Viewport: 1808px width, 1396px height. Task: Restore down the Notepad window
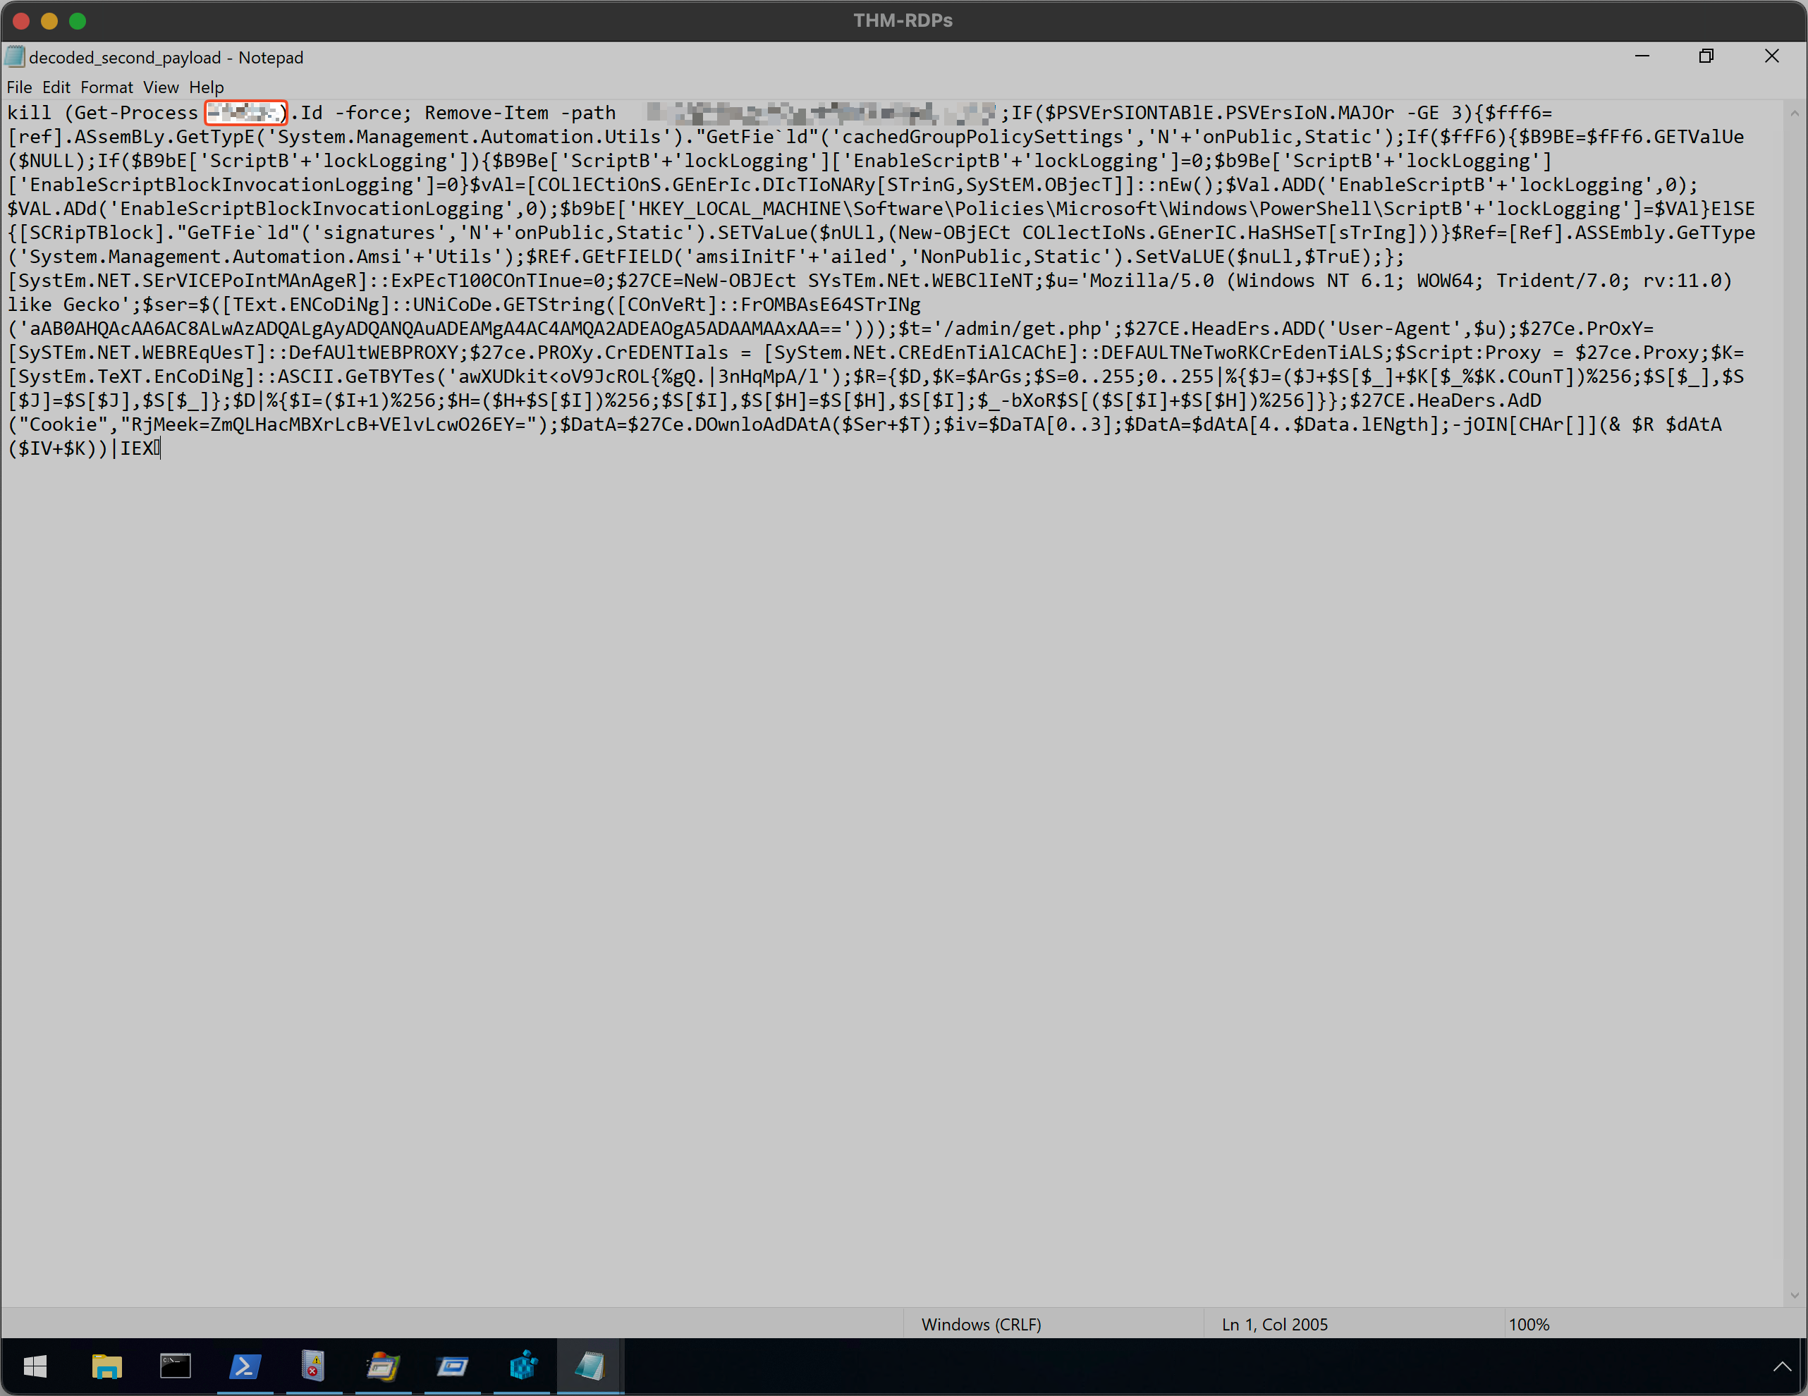pos(1706,56)
